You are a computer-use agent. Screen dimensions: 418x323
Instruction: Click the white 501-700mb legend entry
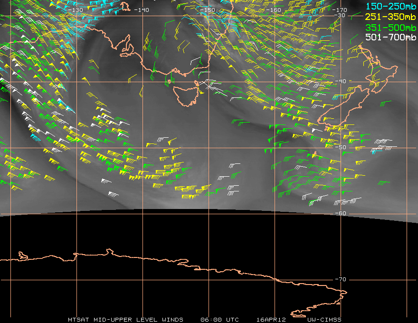tap(391, 37)
